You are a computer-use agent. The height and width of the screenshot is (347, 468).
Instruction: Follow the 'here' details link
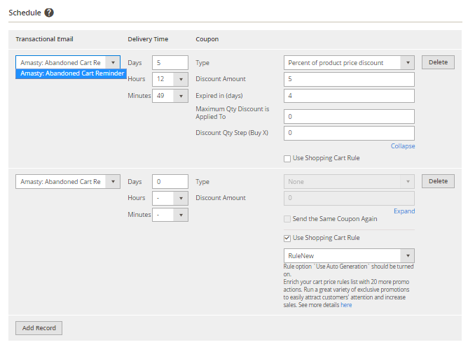coord(346,305)
